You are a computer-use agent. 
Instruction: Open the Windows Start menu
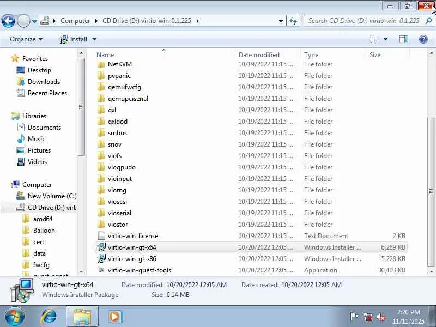tap(14, 317)
